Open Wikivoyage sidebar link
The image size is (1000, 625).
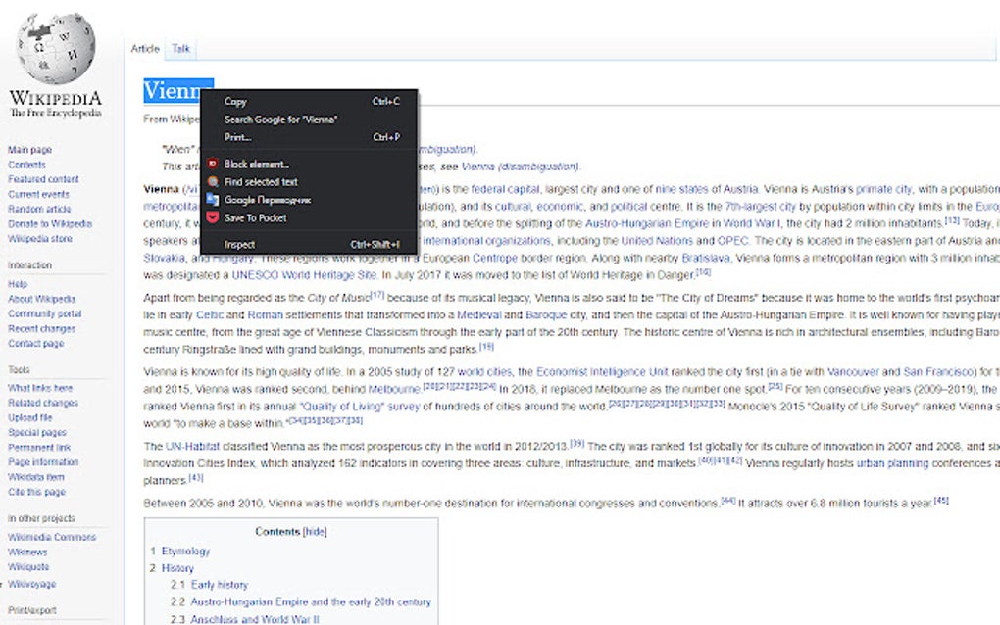coord(32,584)
